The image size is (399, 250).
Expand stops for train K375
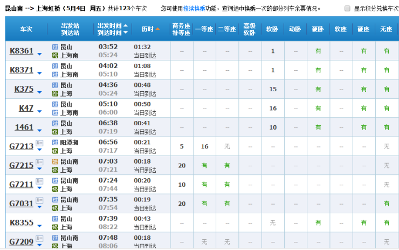pyautogui.click(x=39, y=92)
